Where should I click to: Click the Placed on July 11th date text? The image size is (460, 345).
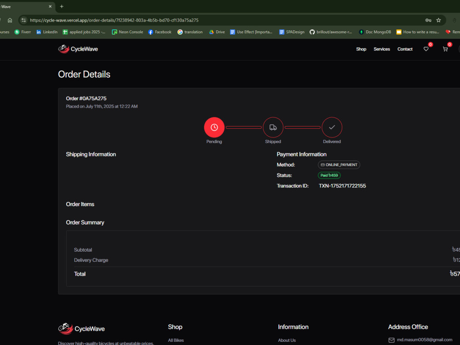(x=102, y=107)
